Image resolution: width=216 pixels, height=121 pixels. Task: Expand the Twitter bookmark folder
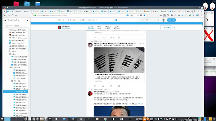[x=8, y=51]
